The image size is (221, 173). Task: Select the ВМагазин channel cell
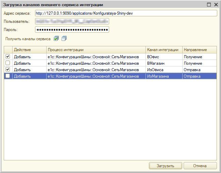click(164, 63)
